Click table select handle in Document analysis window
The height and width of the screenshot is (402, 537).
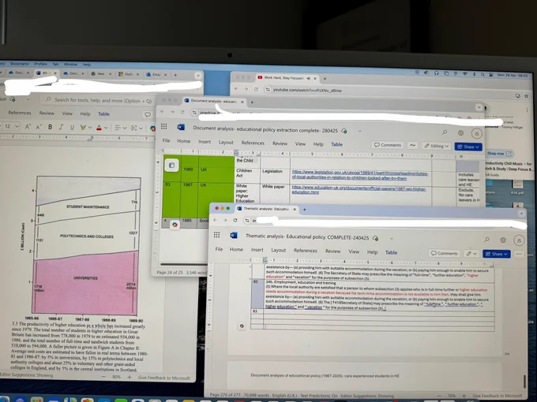(171, 165)
